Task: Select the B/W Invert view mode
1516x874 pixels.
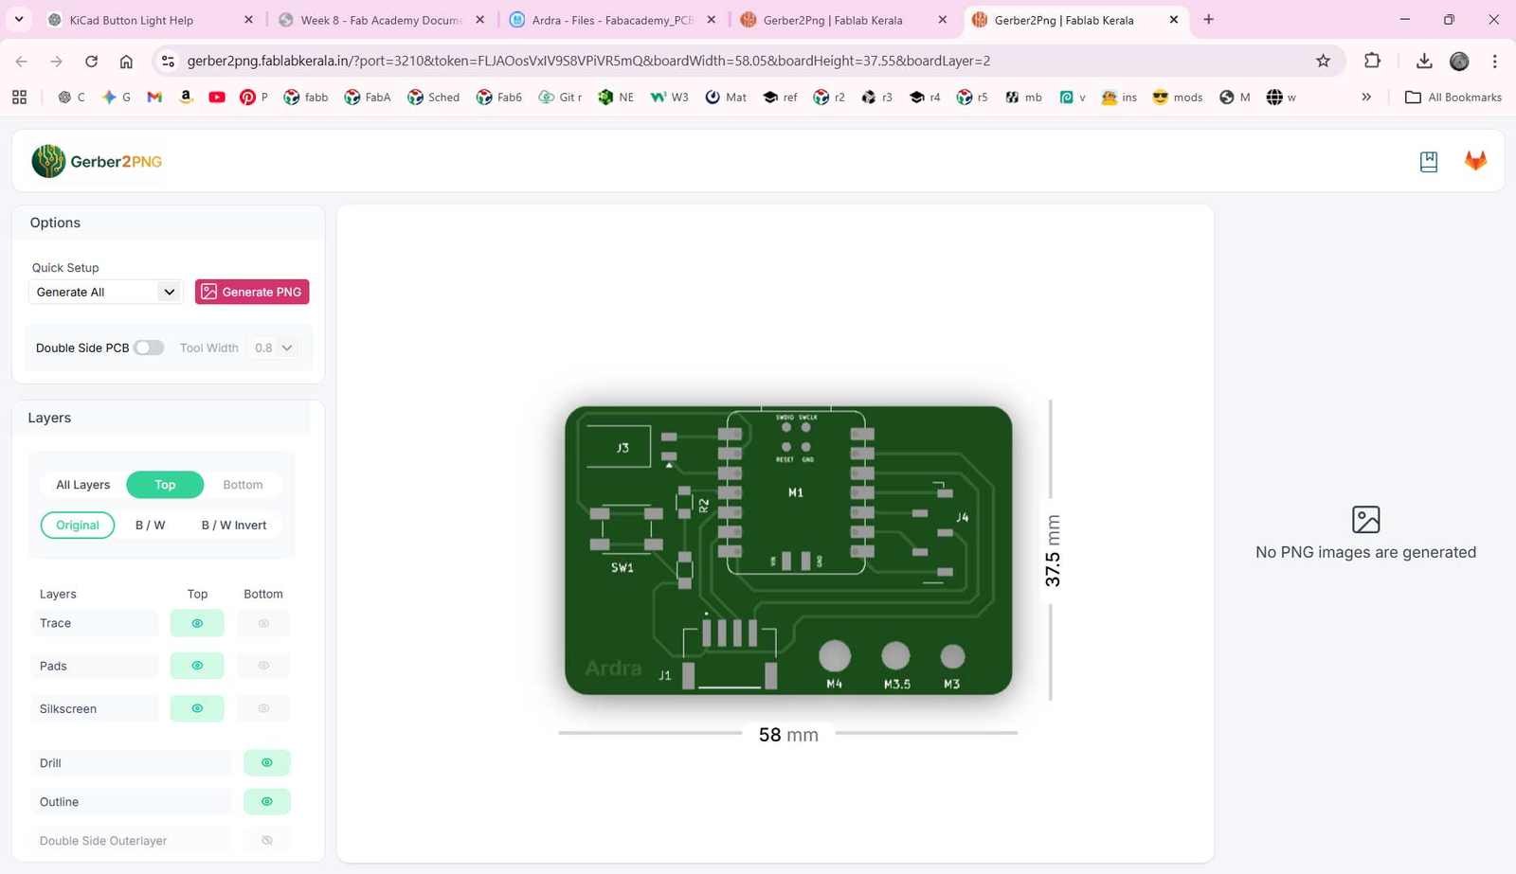Action: point(233,525)
